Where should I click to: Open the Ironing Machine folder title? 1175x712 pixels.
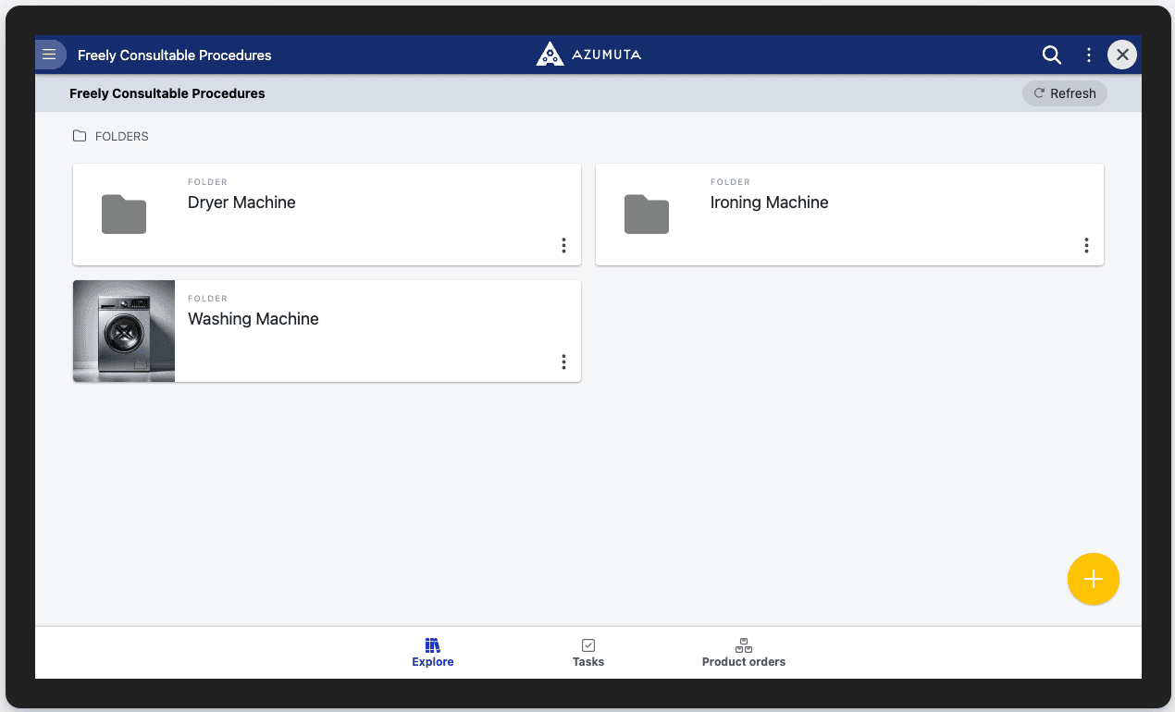coord(769,203)
